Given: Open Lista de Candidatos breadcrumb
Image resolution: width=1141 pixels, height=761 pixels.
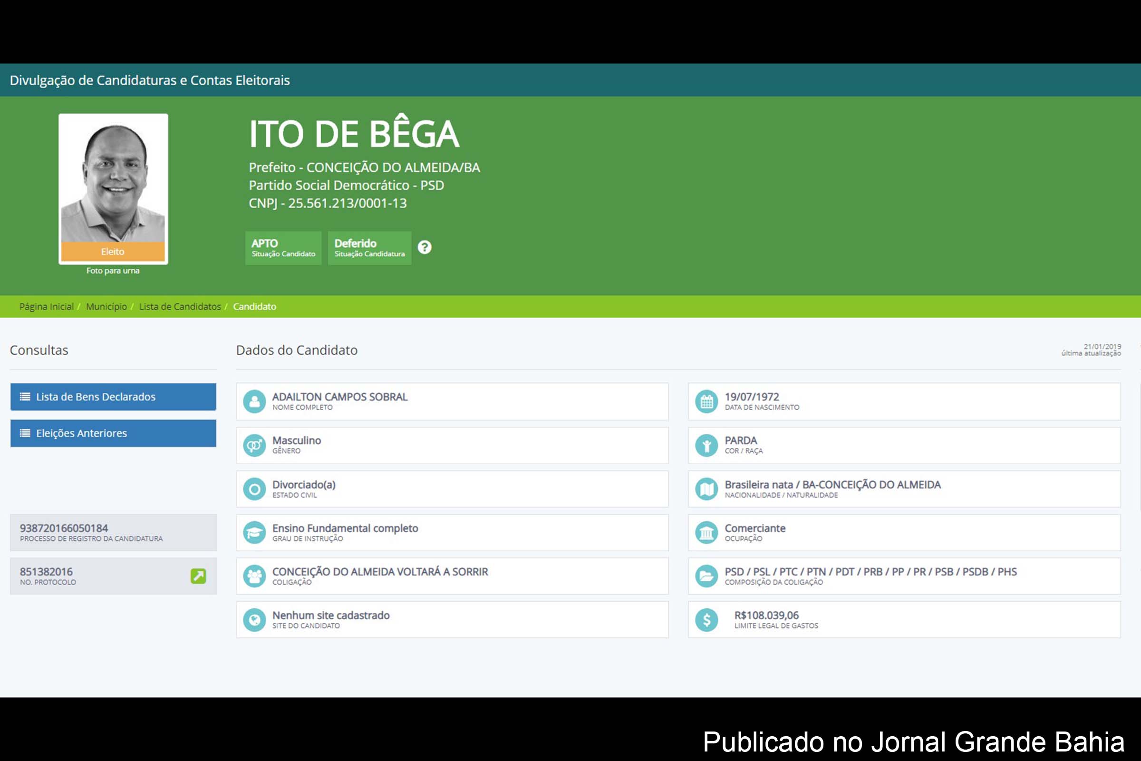Looking at the screenshot, I should coord(180,307).
